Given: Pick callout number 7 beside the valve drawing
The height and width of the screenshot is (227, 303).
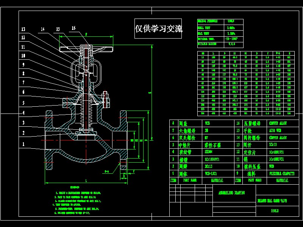Looking at the screenshot, I should click(x=23, y=82).
